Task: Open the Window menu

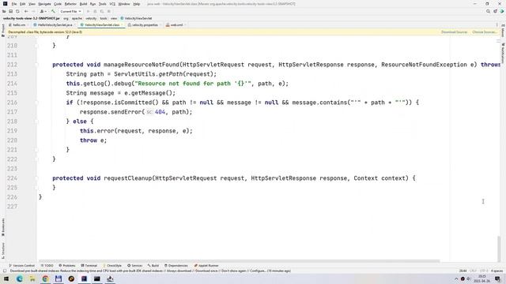Action: pyautogui.click(x=124, y=4)
